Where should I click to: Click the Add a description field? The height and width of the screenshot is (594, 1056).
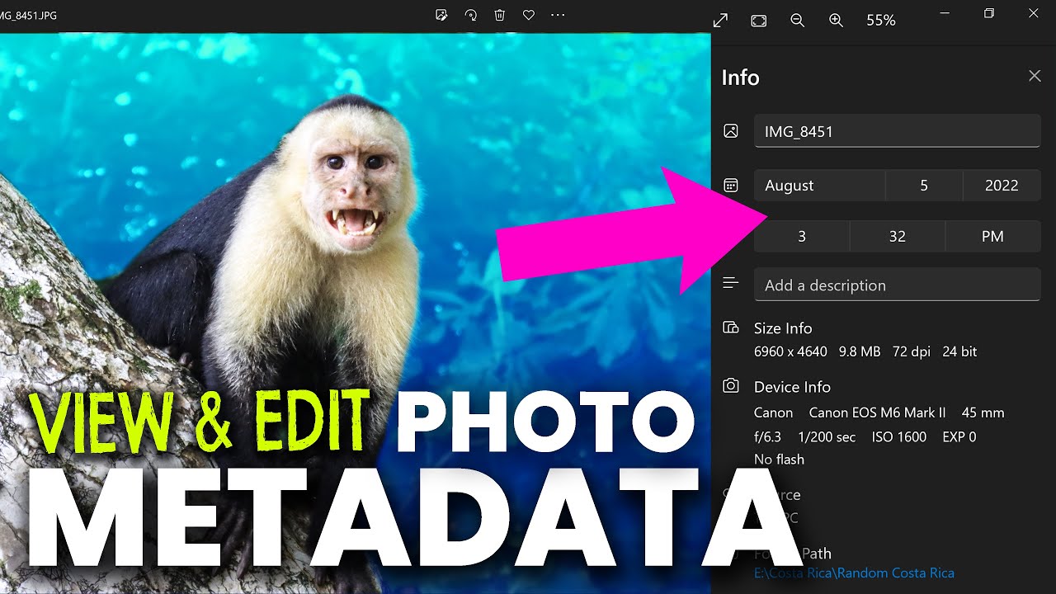click(x=897, y=285)
